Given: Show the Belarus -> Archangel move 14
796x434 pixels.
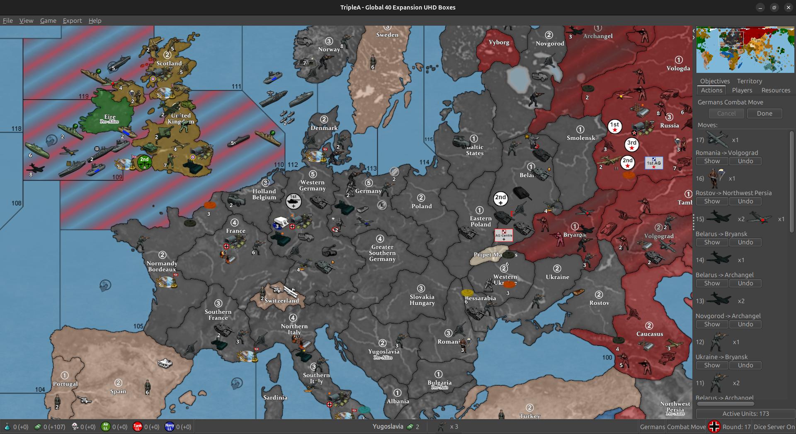Looking at the screenshot, I should point(712,283).
